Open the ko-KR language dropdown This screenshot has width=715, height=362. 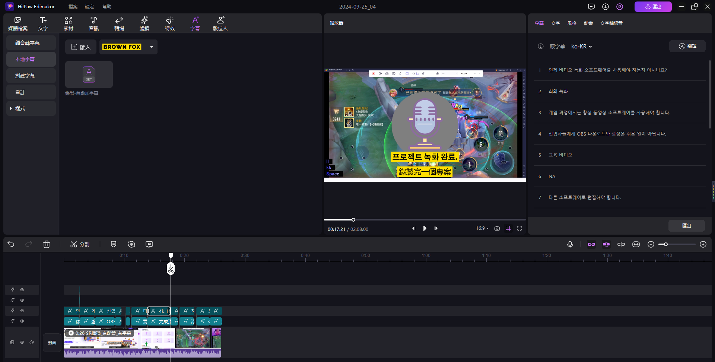582,47
